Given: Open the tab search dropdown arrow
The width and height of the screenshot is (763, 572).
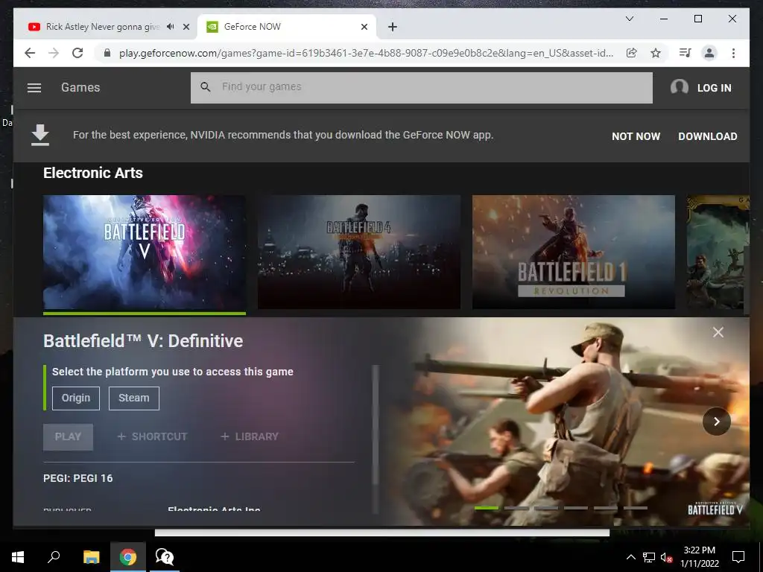Looking at the screenshot, I should click(629, 19).
